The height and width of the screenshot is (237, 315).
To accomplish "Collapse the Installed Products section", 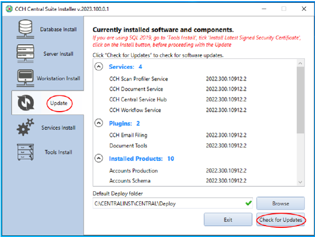I will (99, 158).
